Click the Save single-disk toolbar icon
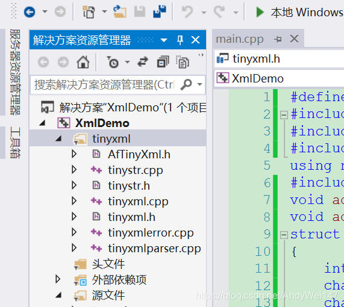Screen dimensions: 344x307 (x=140, y=12)
